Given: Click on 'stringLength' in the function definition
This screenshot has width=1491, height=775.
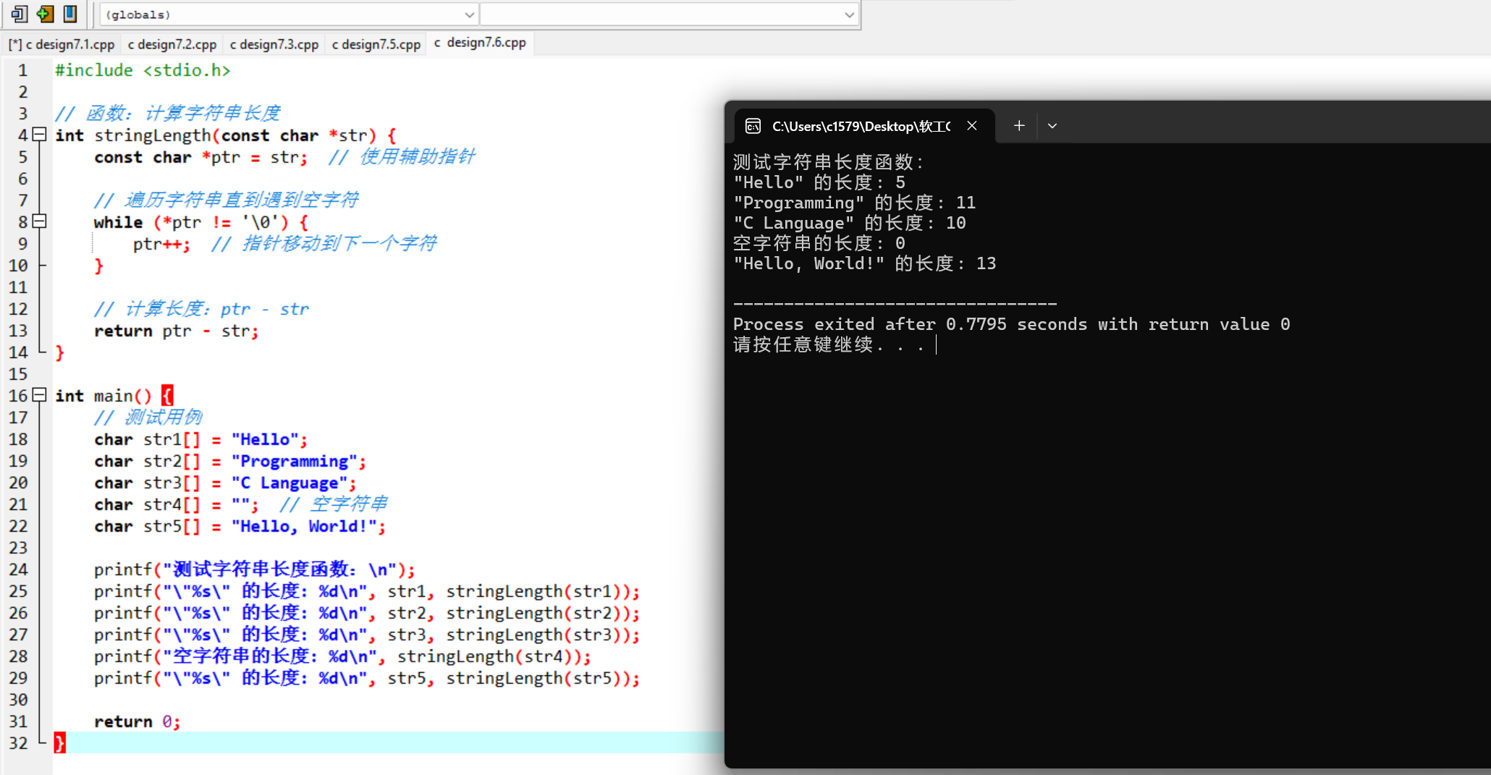Looking at the screenshot, I should coord(153,135).
